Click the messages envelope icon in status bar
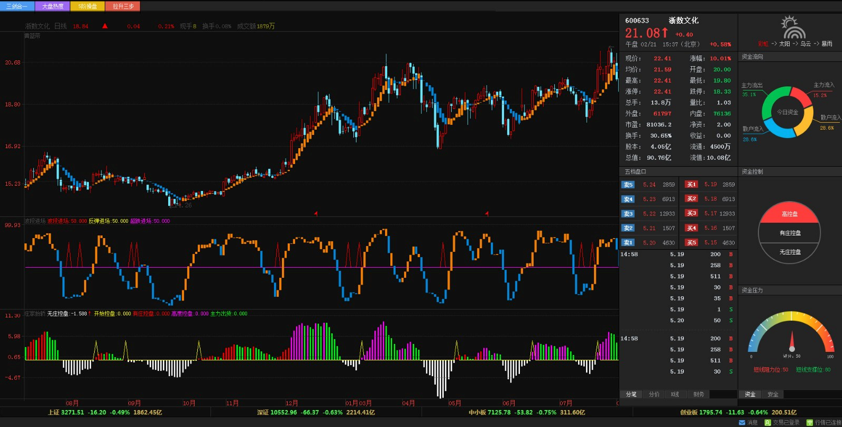Viewport: 842px width, 427px height. [x=742, y=422]
